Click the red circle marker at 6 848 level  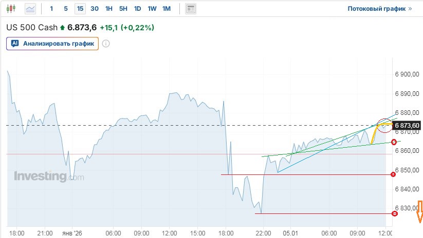[x=393, y=174]
